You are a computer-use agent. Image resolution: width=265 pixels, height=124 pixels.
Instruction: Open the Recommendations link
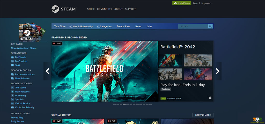25,74
